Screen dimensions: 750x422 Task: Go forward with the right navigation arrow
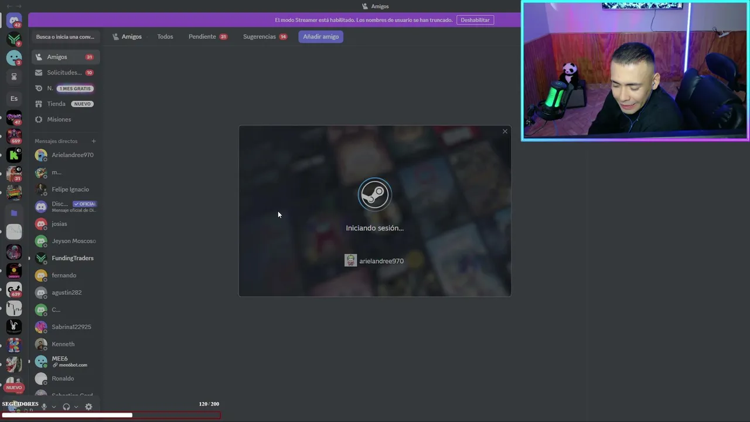pyautogui.click(x=19, y=6)
